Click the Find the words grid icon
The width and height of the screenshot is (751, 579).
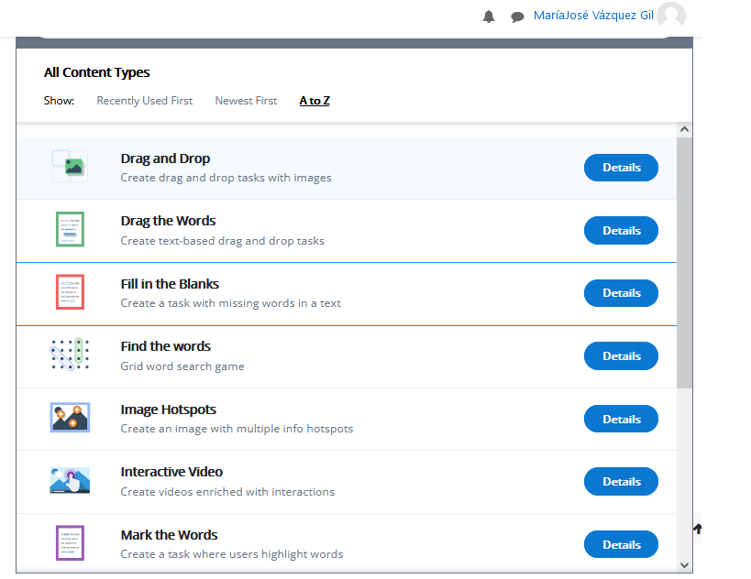70,355
